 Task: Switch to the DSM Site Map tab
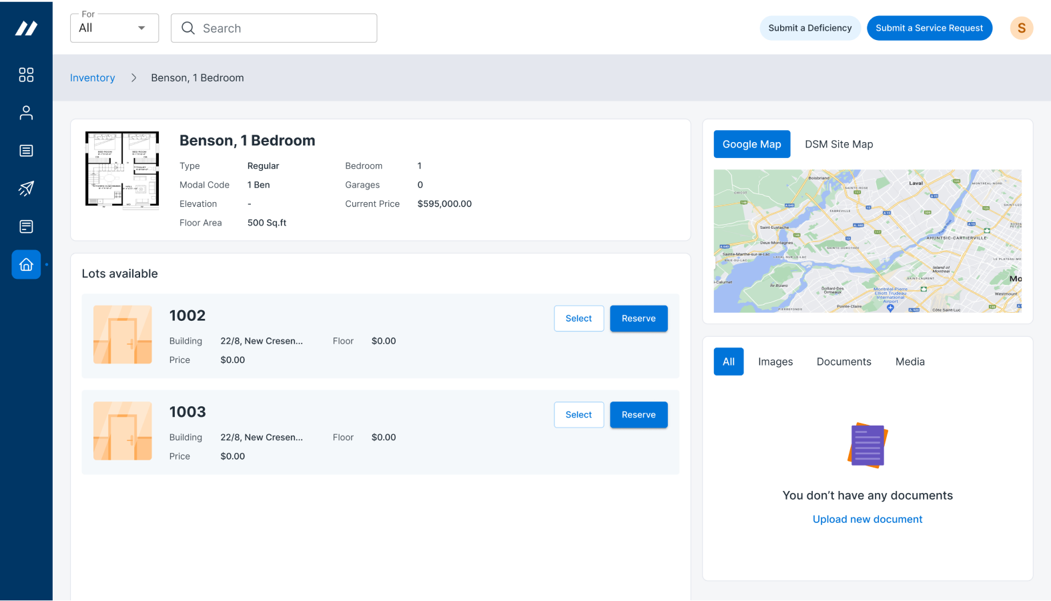[x=839, y=144]
